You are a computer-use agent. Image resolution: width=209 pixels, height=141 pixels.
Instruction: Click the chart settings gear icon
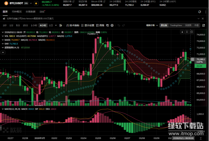(112, 25)
